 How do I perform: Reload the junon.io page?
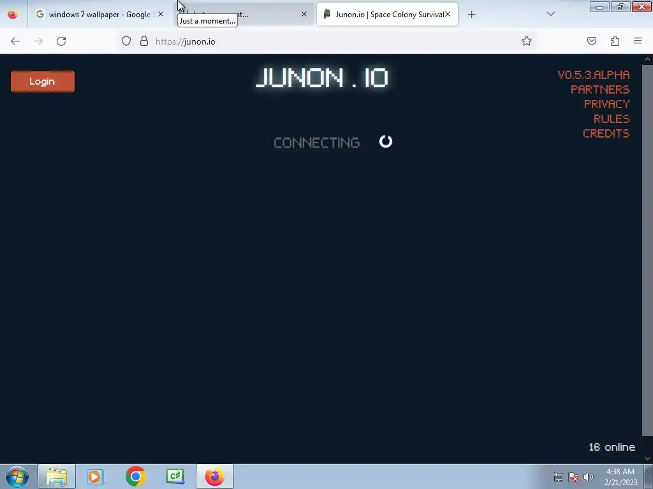(61, 41)
